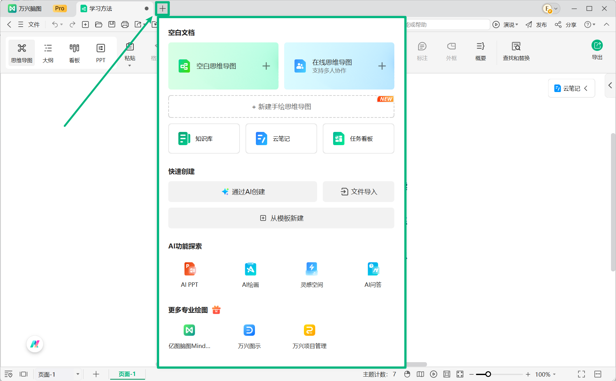Select the 思维导图 view mode

22,53
